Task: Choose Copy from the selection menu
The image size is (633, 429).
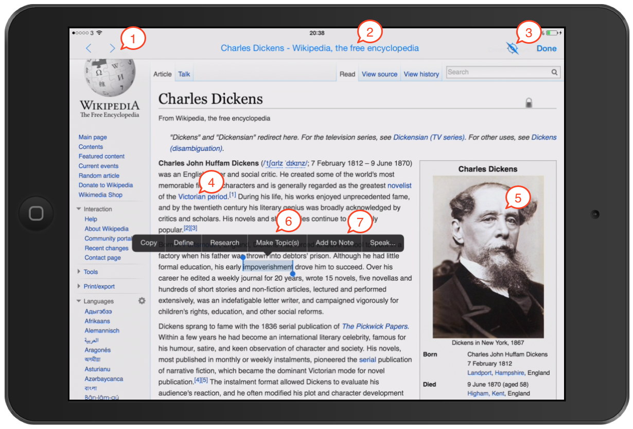Action: click(x=149, y=243)
